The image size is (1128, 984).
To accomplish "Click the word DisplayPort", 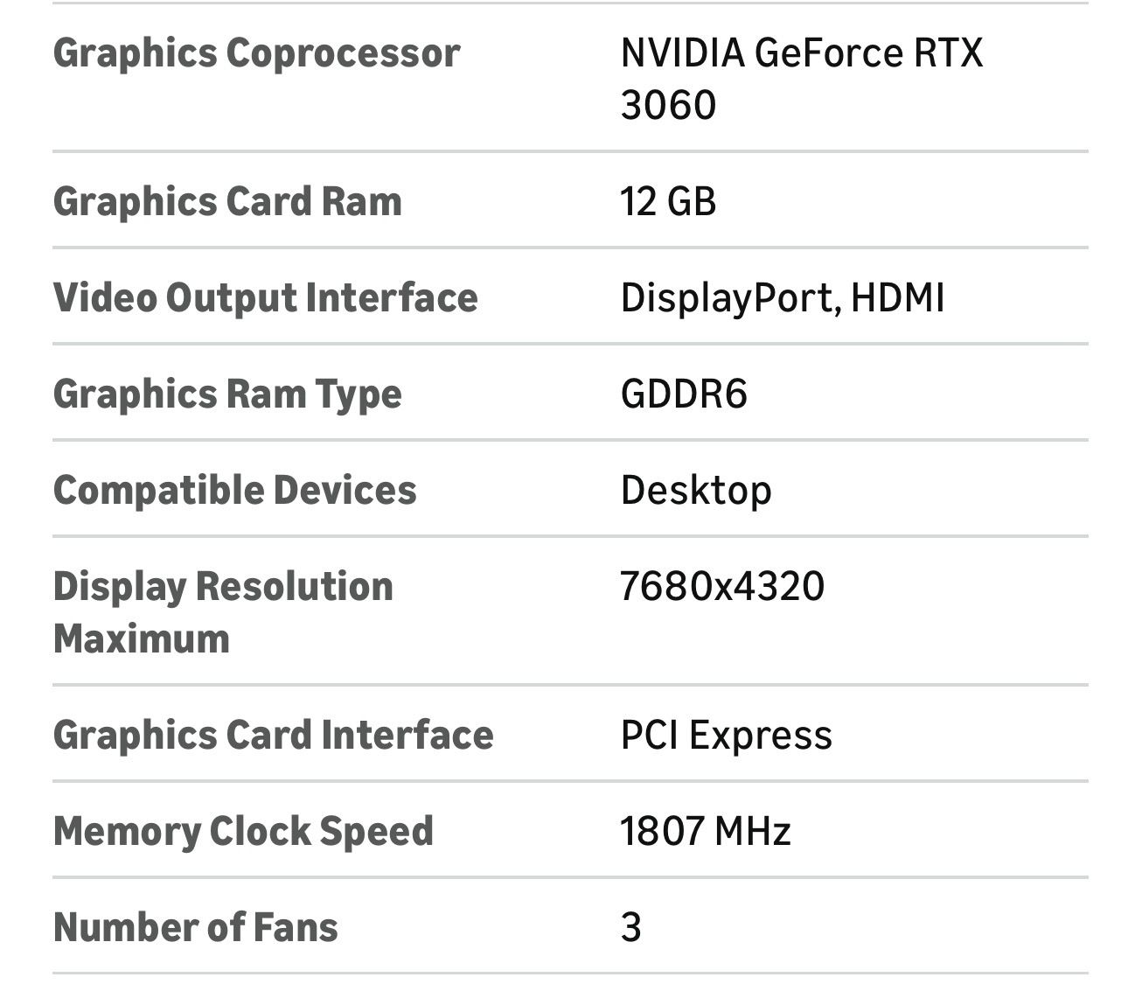I will (x=730, y=298).
